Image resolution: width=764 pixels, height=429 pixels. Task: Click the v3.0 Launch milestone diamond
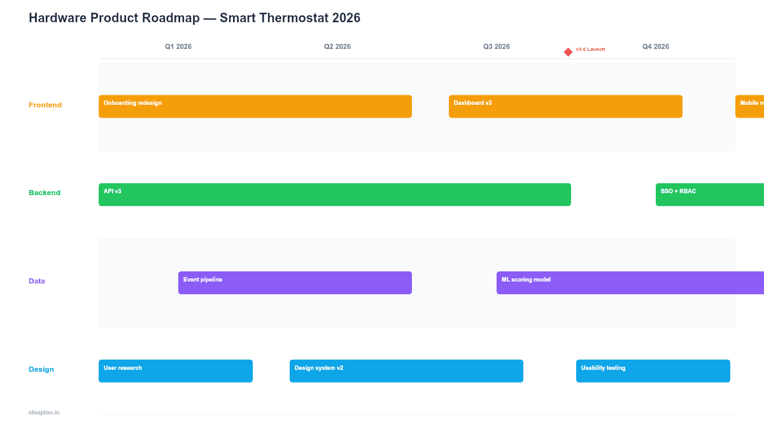(567, 51)
